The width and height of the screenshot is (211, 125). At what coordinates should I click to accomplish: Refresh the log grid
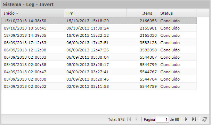pos(204,119)
